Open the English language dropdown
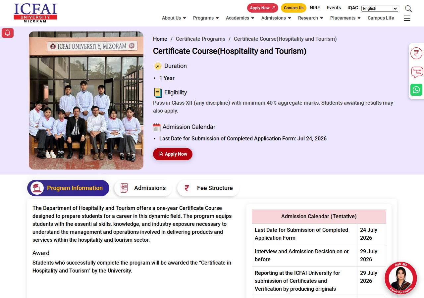Screen dimensions: 424x298 click(380, 9)
